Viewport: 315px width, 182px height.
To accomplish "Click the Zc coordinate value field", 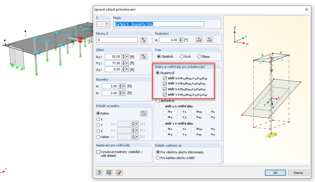I will pyautogui.click(x=113, y=69).
